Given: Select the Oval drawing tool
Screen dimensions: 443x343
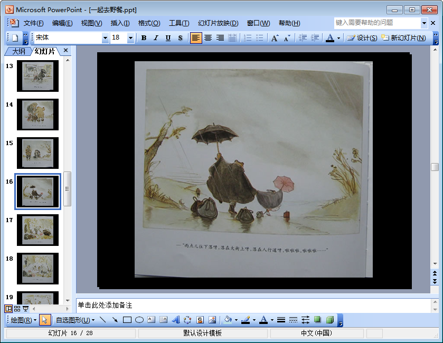Looking at the screenshot, I should click(139, 320).
